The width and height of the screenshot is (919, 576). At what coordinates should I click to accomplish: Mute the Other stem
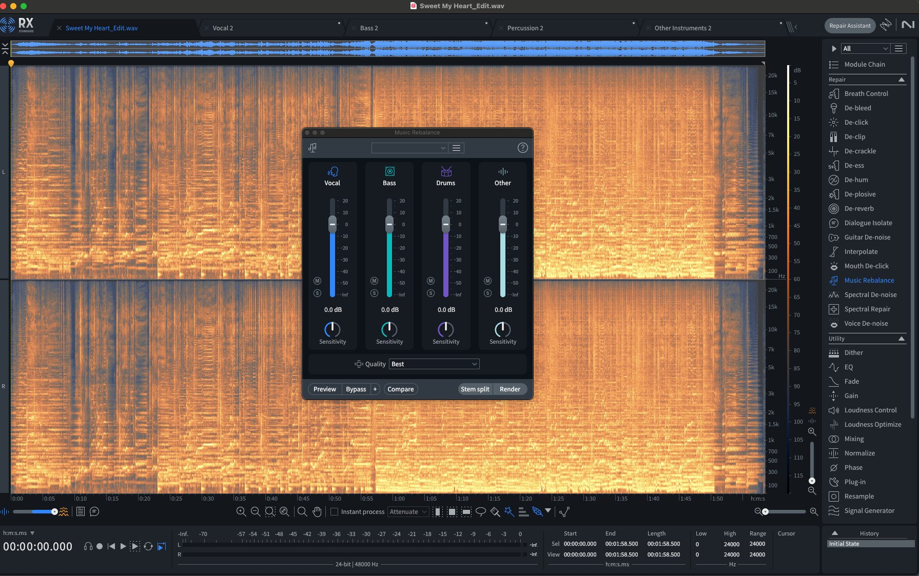coord(487,281)
